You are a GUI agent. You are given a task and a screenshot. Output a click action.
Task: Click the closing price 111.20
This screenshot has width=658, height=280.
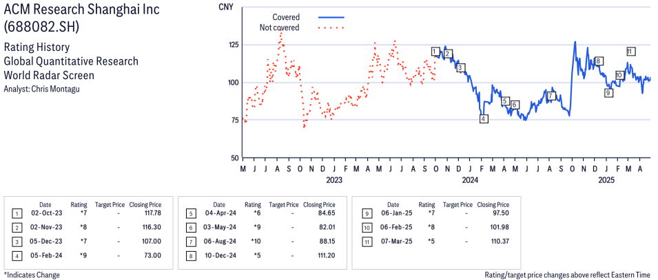click(327, 255)
